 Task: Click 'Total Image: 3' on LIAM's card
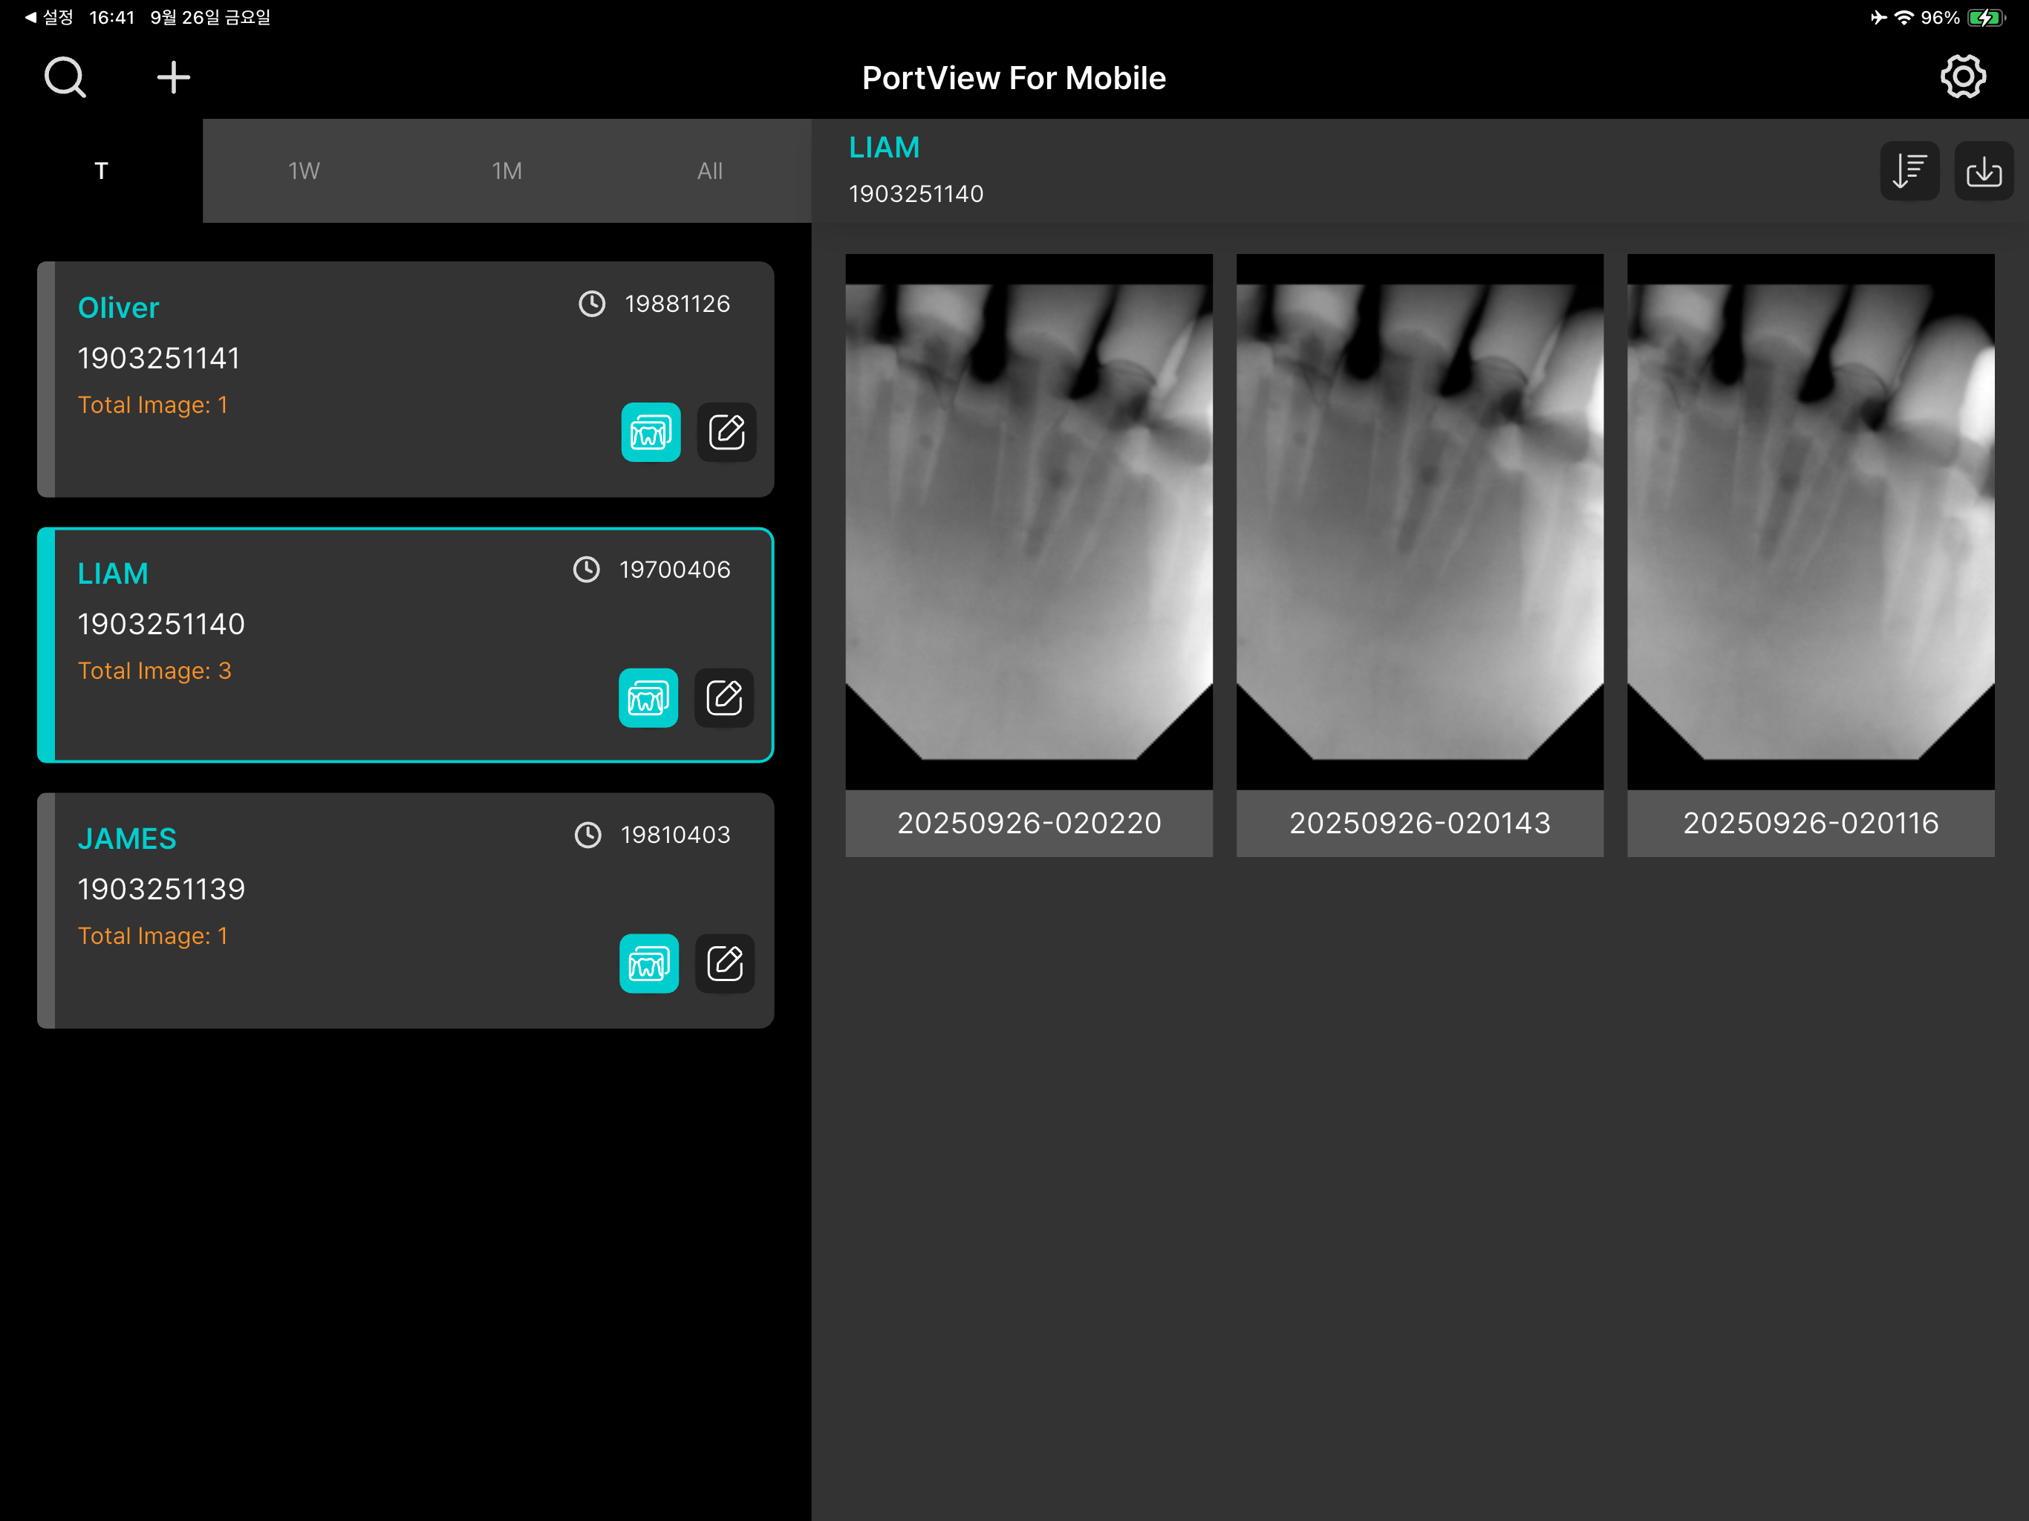point(154,671)
